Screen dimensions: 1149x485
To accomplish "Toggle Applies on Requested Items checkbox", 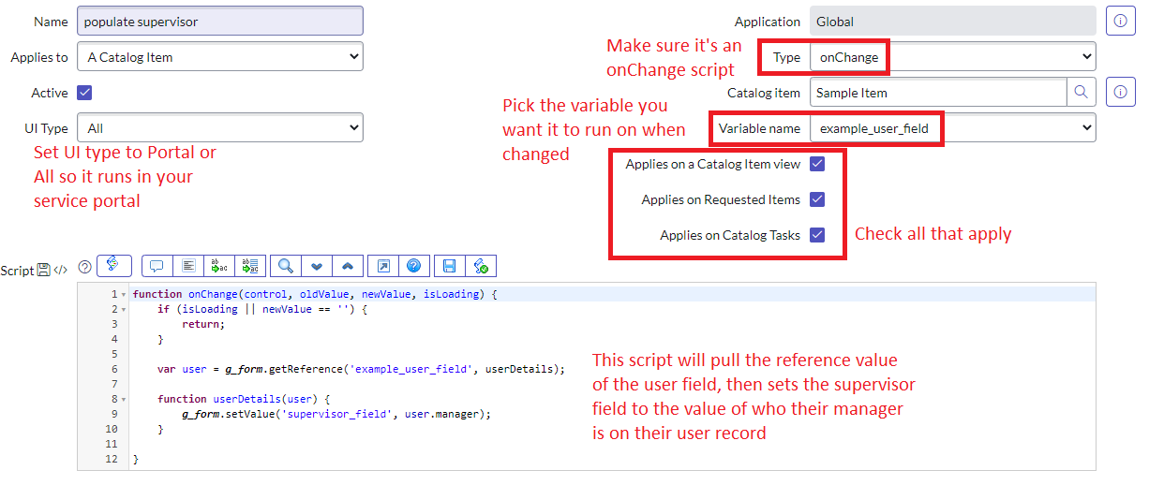I will click(817, 199).
